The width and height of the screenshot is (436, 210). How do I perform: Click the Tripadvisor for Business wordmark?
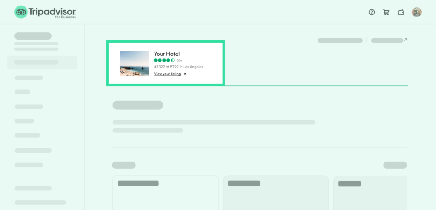tap(52, 13)
